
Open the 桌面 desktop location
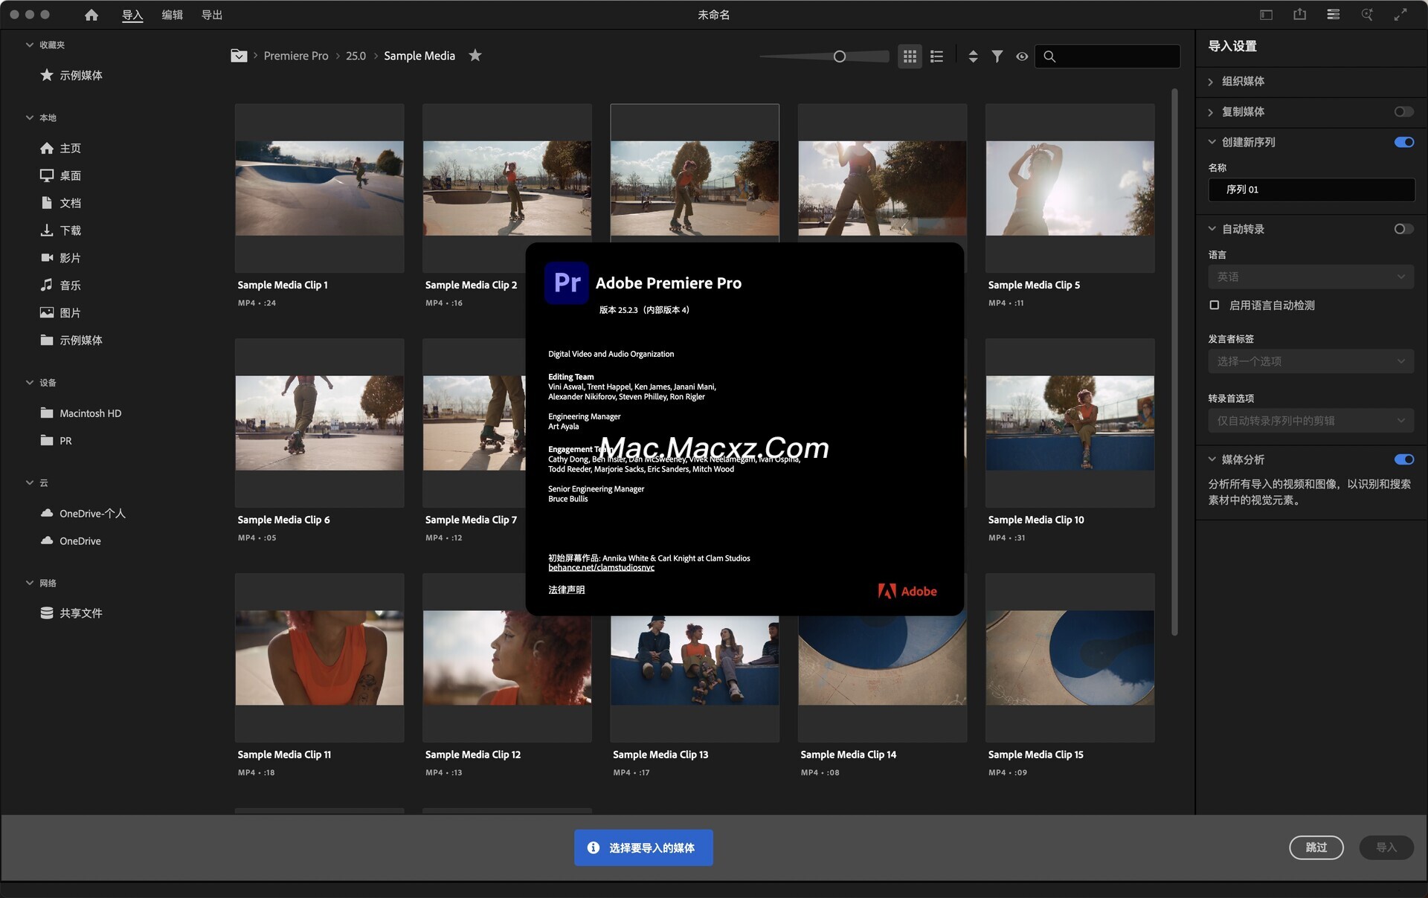[x=61, y=175]
